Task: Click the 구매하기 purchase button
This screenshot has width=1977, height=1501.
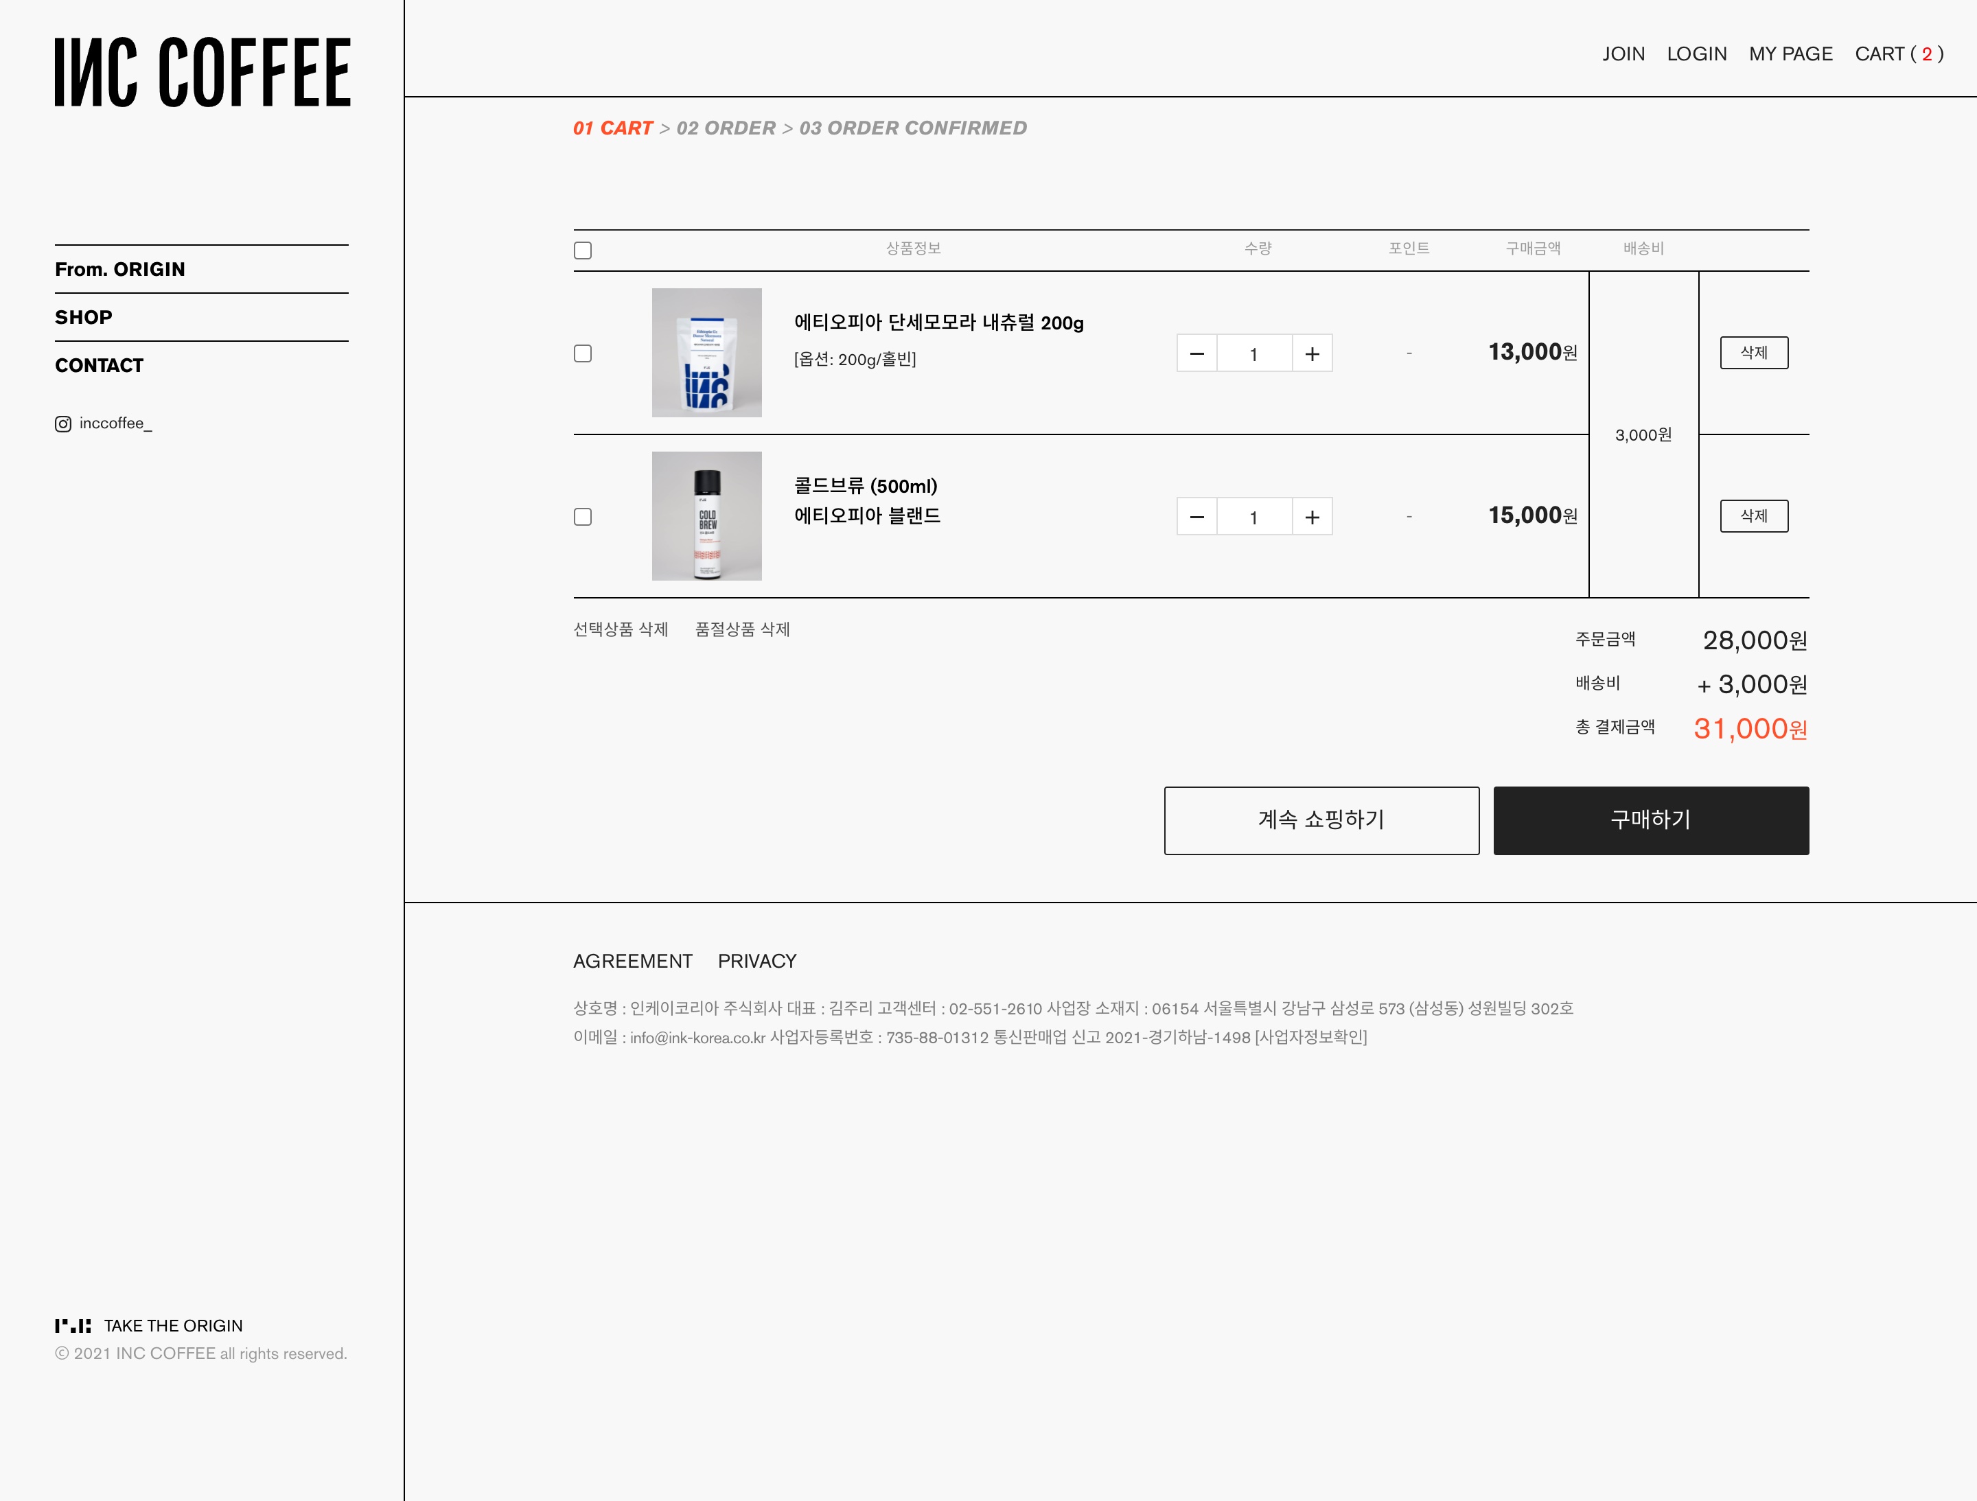Action: [x=1650, y=820]
